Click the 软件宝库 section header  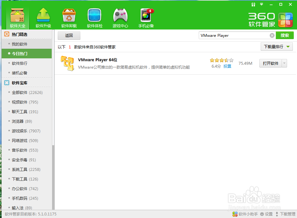tap(27, 83)
